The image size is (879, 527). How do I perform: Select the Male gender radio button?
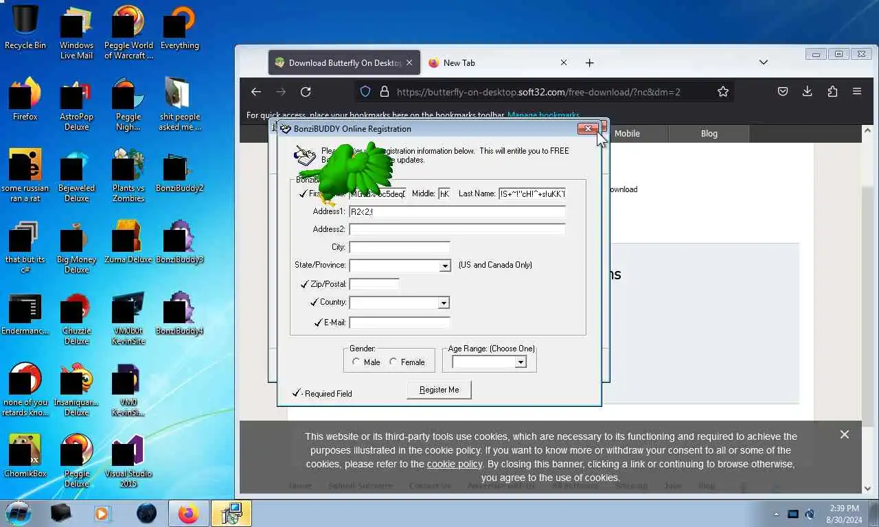[x=356, y=362]
